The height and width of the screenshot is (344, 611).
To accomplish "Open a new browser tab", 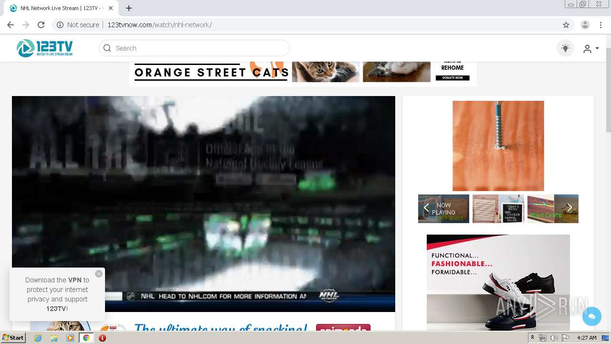I will (129, 8).
